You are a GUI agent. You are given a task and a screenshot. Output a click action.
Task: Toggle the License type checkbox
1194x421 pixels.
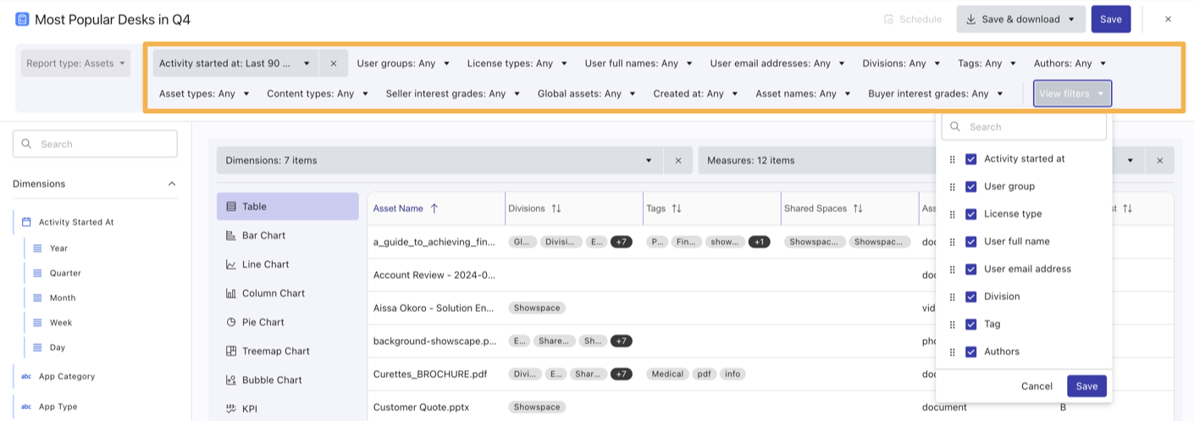971,214
